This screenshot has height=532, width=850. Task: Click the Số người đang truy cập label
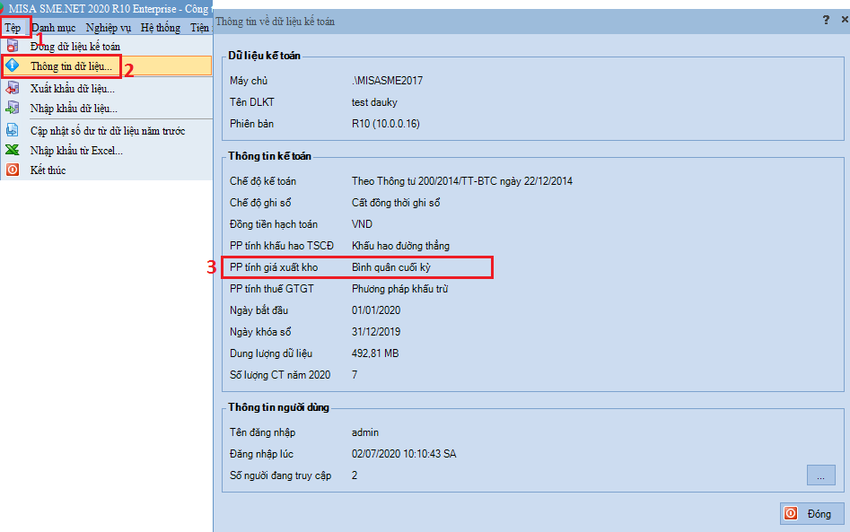280,475
